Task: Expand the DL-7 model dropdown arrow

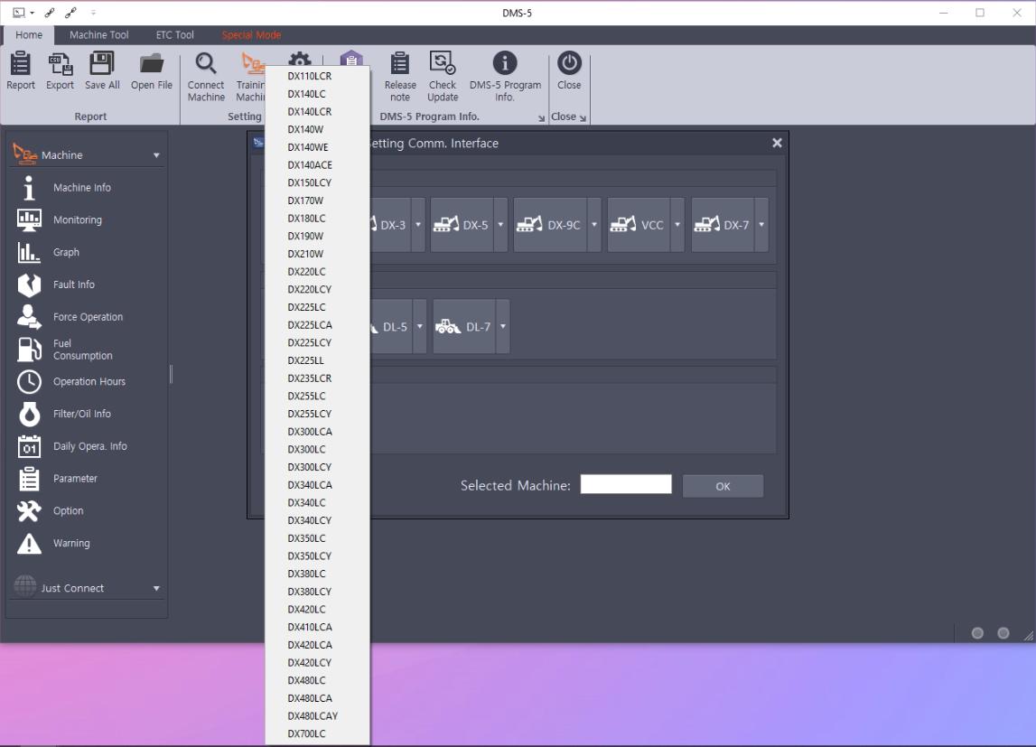Action: (x=502, y=327)
